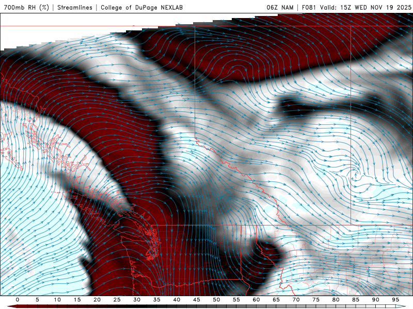413x309 pixels.
Task: Click the RH legend number "85"
Action: click(356, 300)
